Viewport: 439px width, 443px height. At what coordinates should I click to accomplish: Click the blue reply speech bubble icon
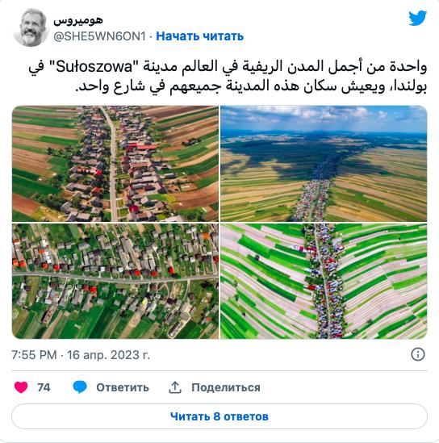coord(80,387)
